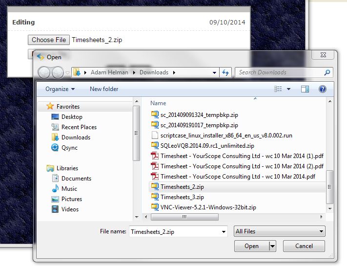Click New folder in toolbar
This screenshot has width=347, height=272.
(104, 89)
